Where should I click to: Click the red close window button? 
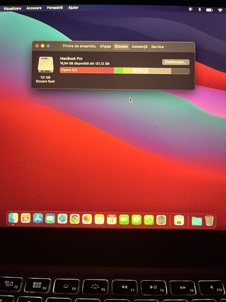[x=37, y=46]
